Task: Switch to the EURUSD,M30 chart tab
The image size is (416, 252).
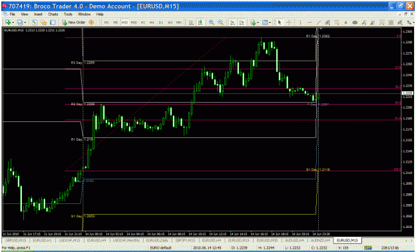Action: point(267,240)
